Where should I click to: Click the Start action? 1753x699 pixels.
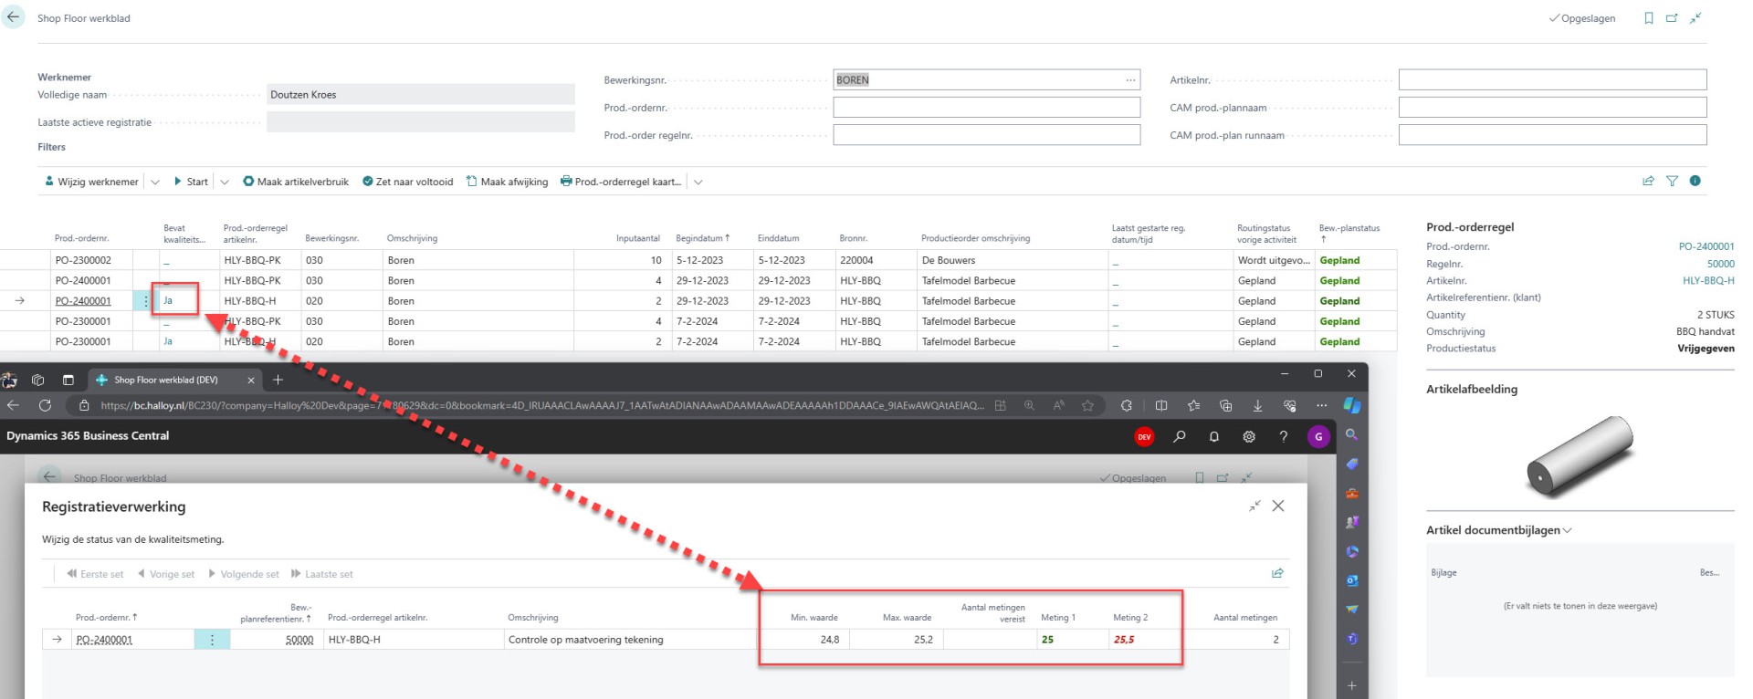click(x=191, y=182)
